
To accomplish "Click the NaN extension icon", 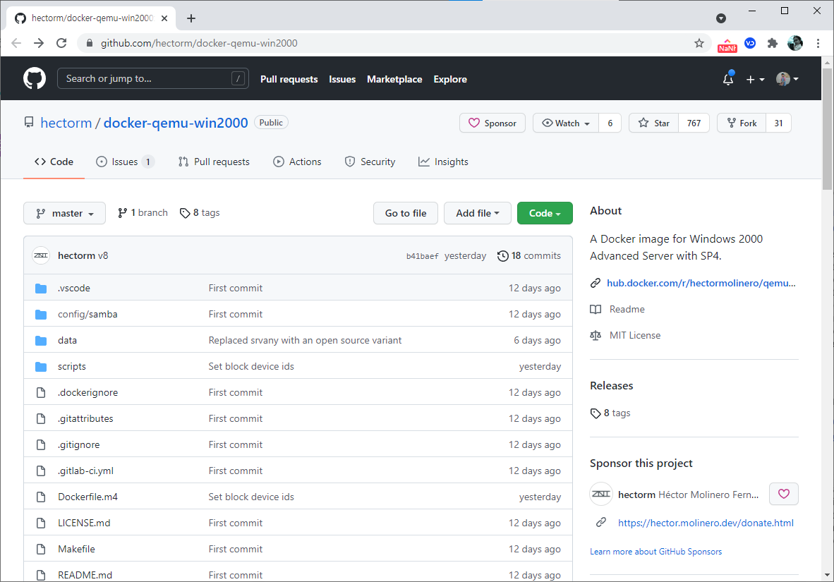I will [x=727, y=45].
